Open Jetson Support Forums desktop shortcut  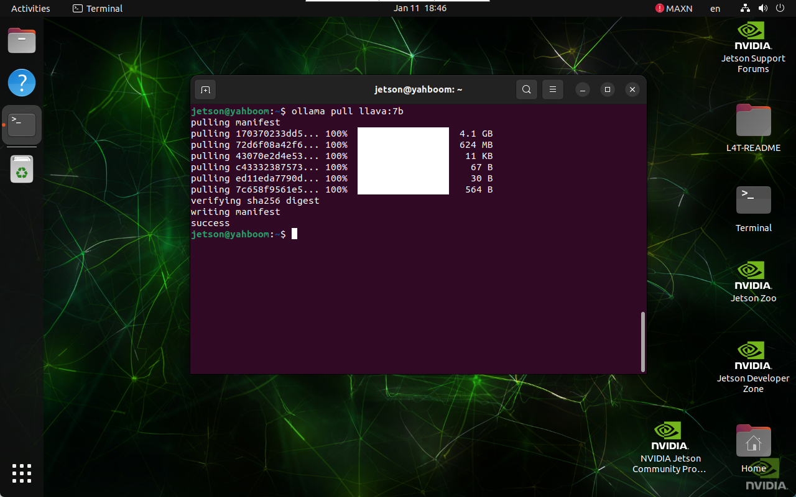coord(753,48)
